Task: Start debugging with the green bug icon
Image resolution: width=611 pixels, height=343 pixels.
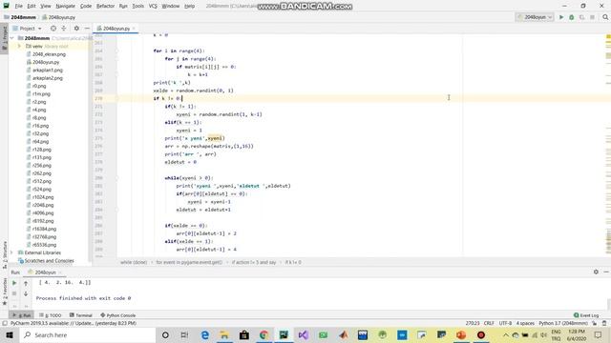Action: coord(572,17)
